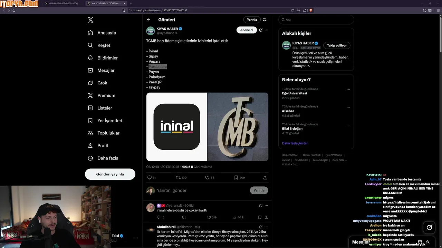Repost the yarensdl reply
Image resolution: width=442 pixels, height=248 pixels.
184,217
